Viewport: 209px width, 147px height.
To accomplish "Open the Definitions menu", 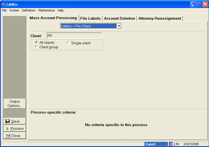I will (29, 10).
